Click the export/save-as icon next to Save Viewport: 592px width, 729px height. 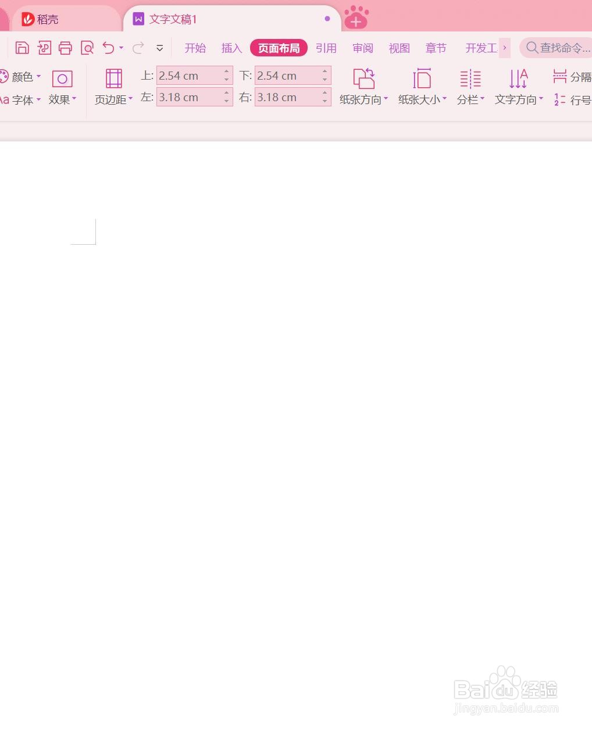[x=44, y=48]
